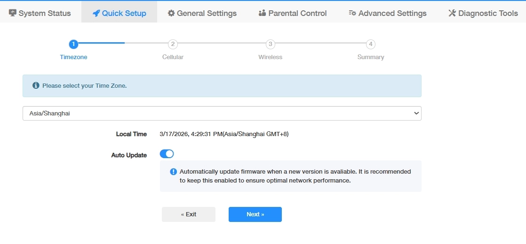Image resolution: width=526 pixels, height=244 pixels.
Task: Click step 1 Timezone circle
Action: point(73,44)
